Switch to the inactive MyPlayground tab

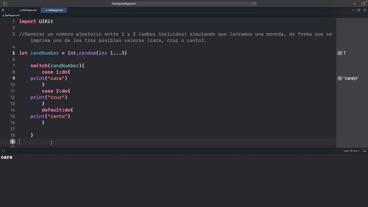click(x=28, y=10)
